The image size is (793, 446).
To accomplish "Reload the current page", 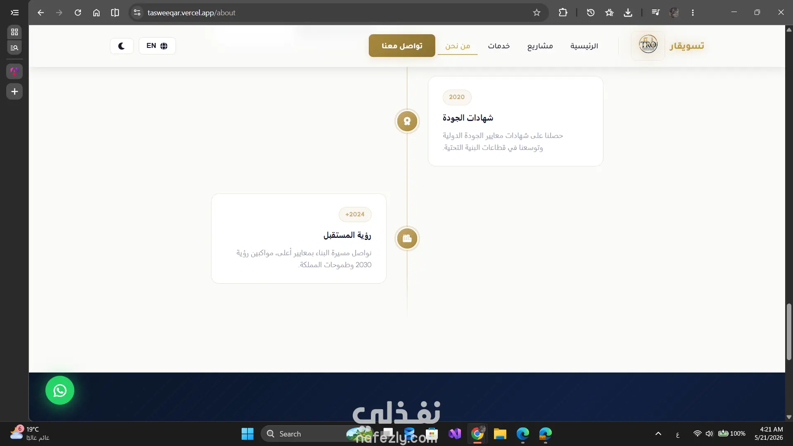I will click(x=78, y=12).
